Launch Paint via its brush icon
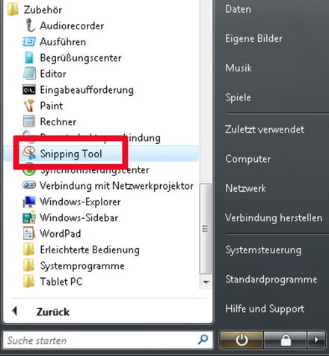This screenshot has height=356, width=329. (x=29, y=106)
